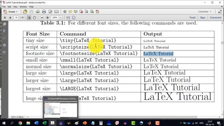Click the delete pages icon
This screenshot has width=224, height=126.
tap(81, 12)
